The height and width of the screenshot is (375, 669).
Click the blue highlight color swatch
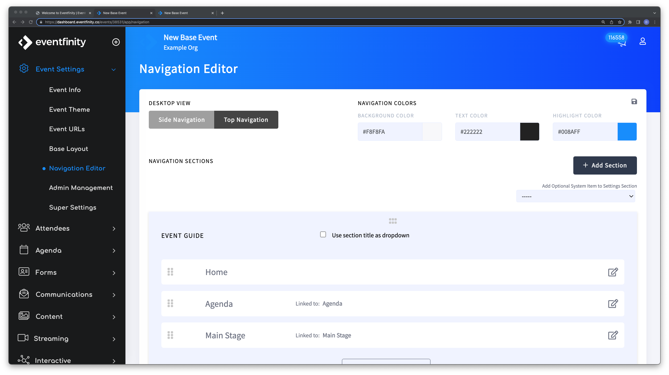pos(627,131)
